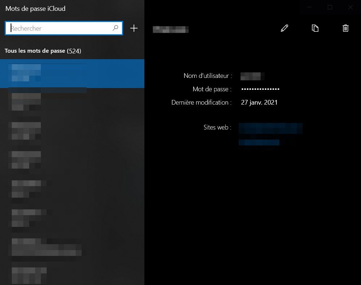Viewport: 361px width, 285px height.
Task: Click the 27 janv. 2021 modification date
Action: coord(259,102)
